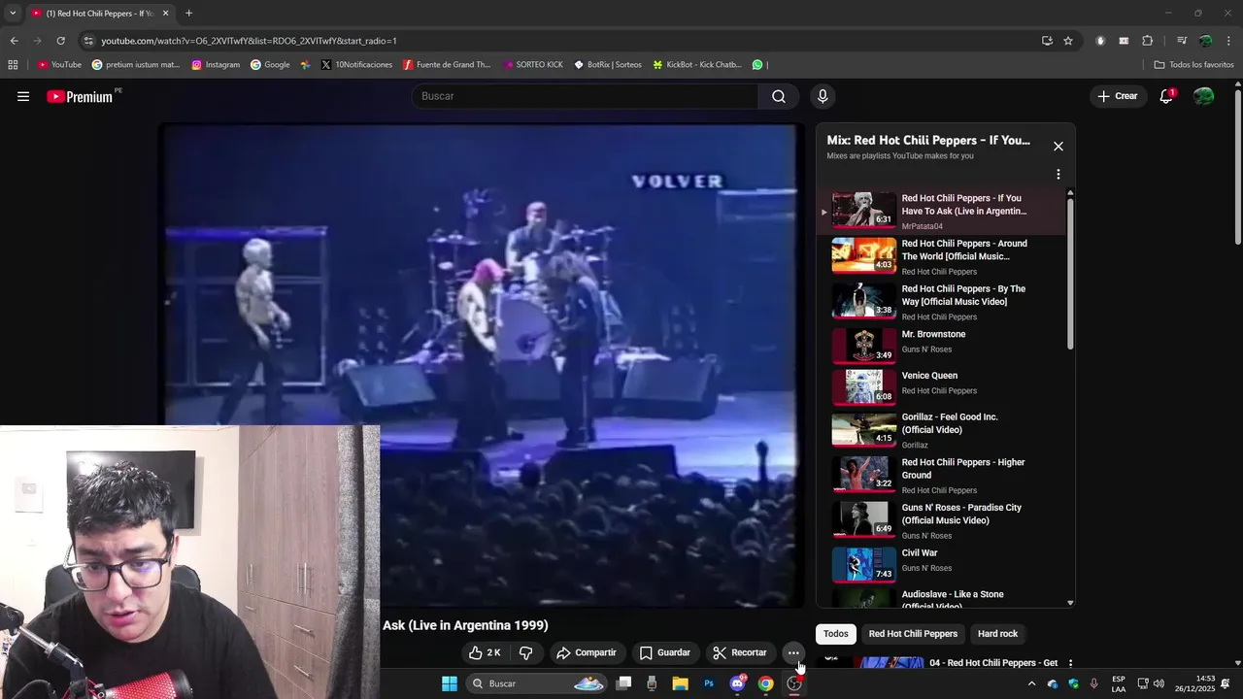Switch to Chrome in the taskbar

coord(766,683)
